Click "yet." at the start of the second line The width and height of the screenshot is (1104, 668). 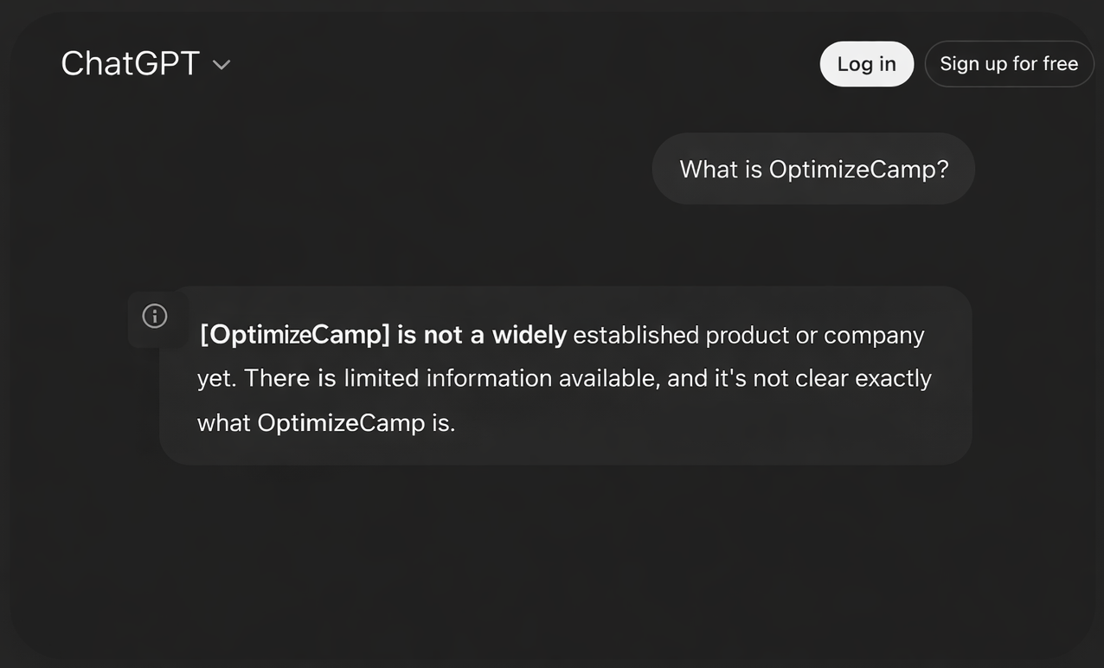[x=217, y=378]
